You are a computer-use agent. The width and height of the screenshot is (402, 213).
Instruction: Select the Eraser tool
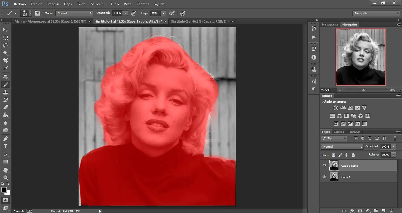[6, 107]
